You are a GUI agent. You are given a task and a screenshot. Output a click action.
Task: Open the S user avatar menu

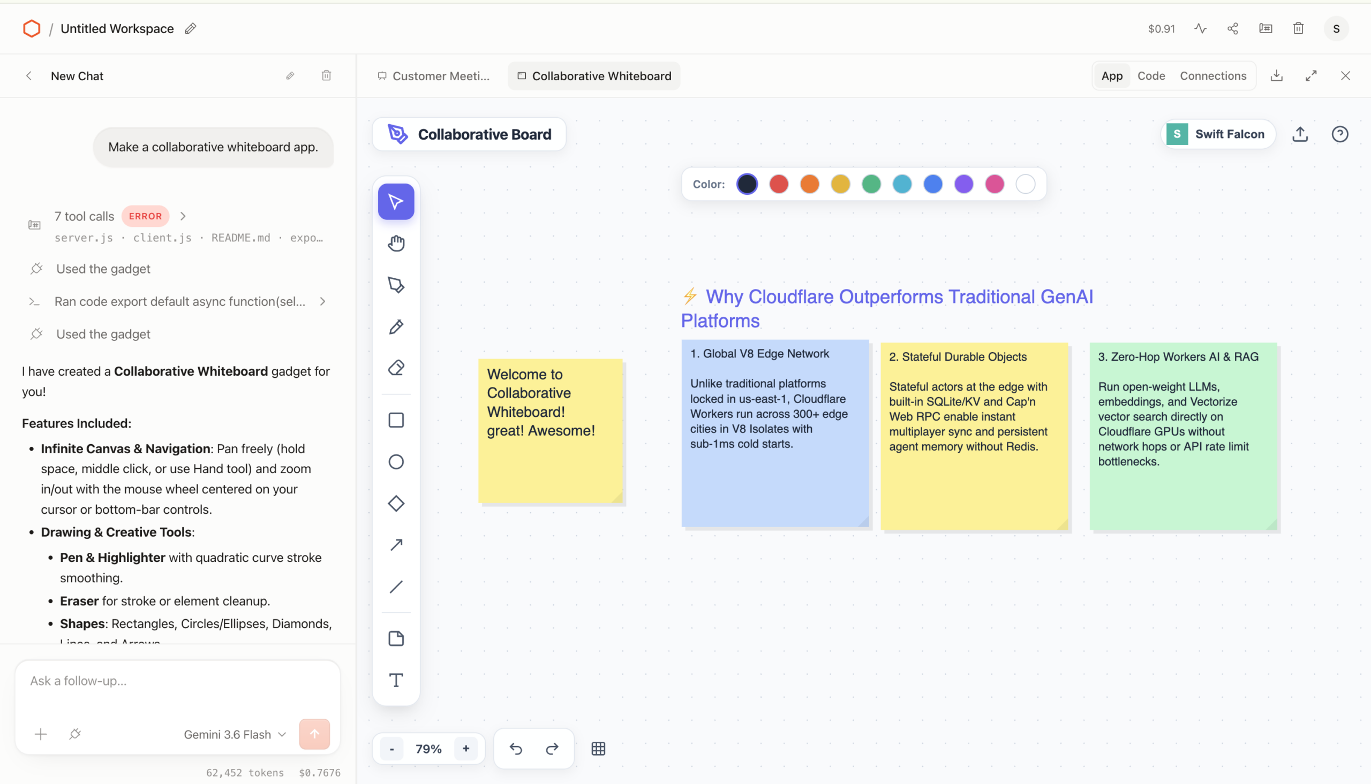[1336, 28]
